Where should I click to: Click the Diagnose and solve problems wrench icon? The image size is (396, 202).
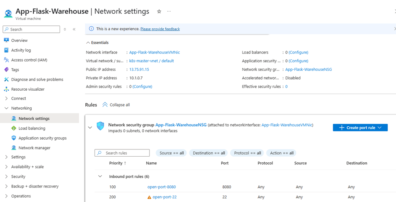coord(6,79)
